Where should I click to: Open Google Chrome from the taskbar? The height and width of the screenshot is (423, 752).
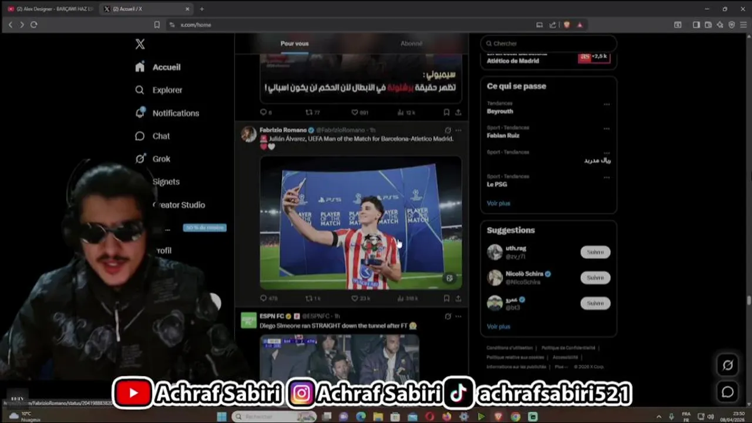tap(515, 417)
